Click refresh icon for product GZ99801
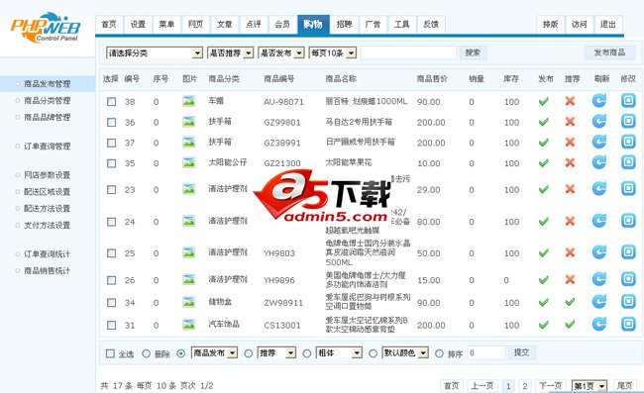This screenshot has width=644, height=393. (599, 121)
